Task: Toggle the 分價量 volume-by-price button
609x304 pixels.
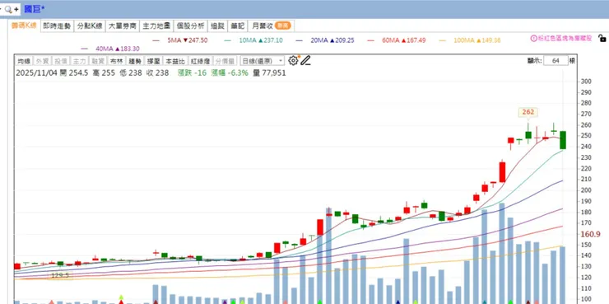Action: click(x=225, y=61)
